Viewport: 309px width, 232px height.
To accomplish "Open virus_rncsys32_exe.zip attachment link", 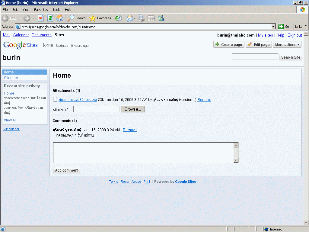I will (x=78, y=100).
